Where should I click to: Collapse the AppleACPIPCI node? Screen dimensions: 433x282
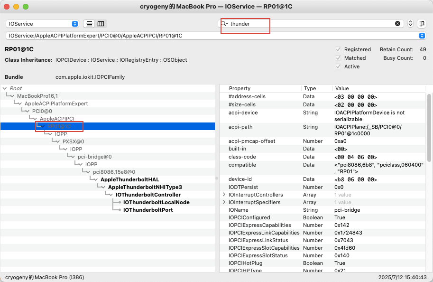(x=35, y=119)
